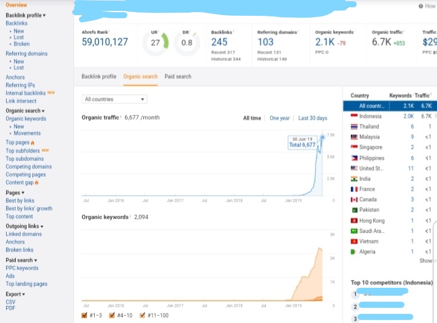The width and height of the screenshot is (437, 323).
Task: Open the Referring IPs report
Action: [20, 85]
